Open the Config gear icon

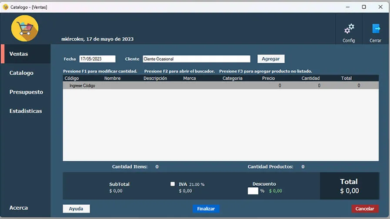[x=349, y=29]
